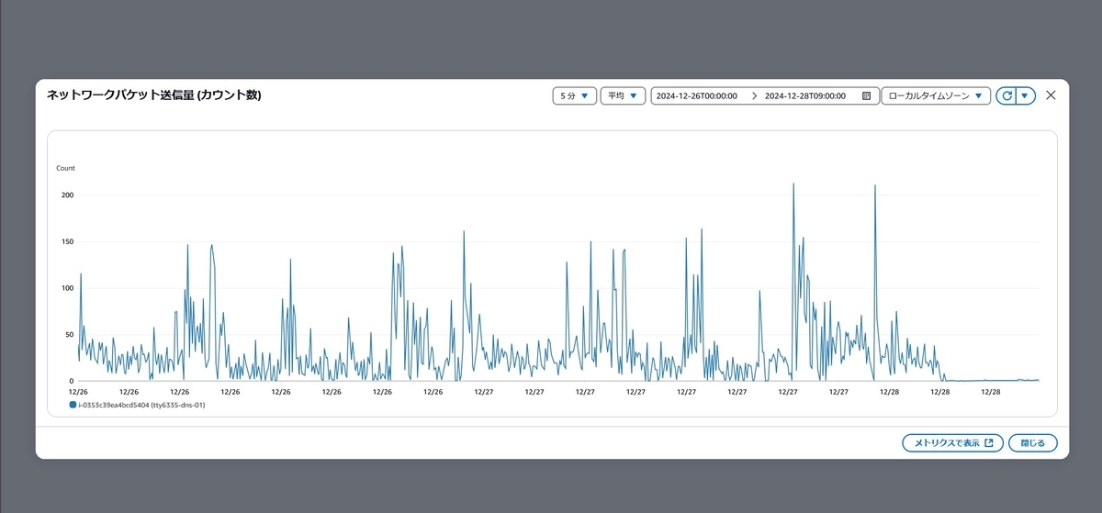
Task: Click the end time 2024-12-28T09:00:00 field
Action: tap(805, 95)
